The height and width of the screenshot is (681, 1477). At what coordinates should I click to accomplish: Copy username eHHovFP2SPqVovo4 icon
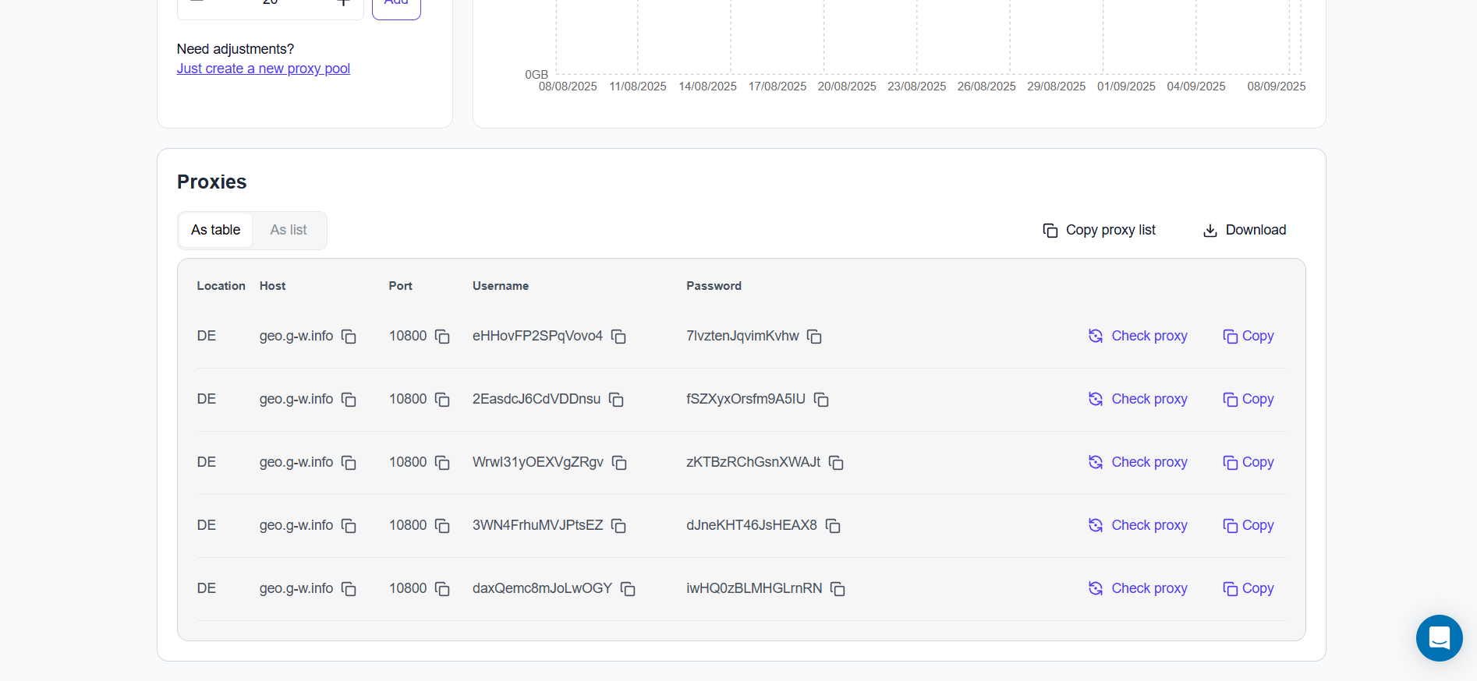618,337
